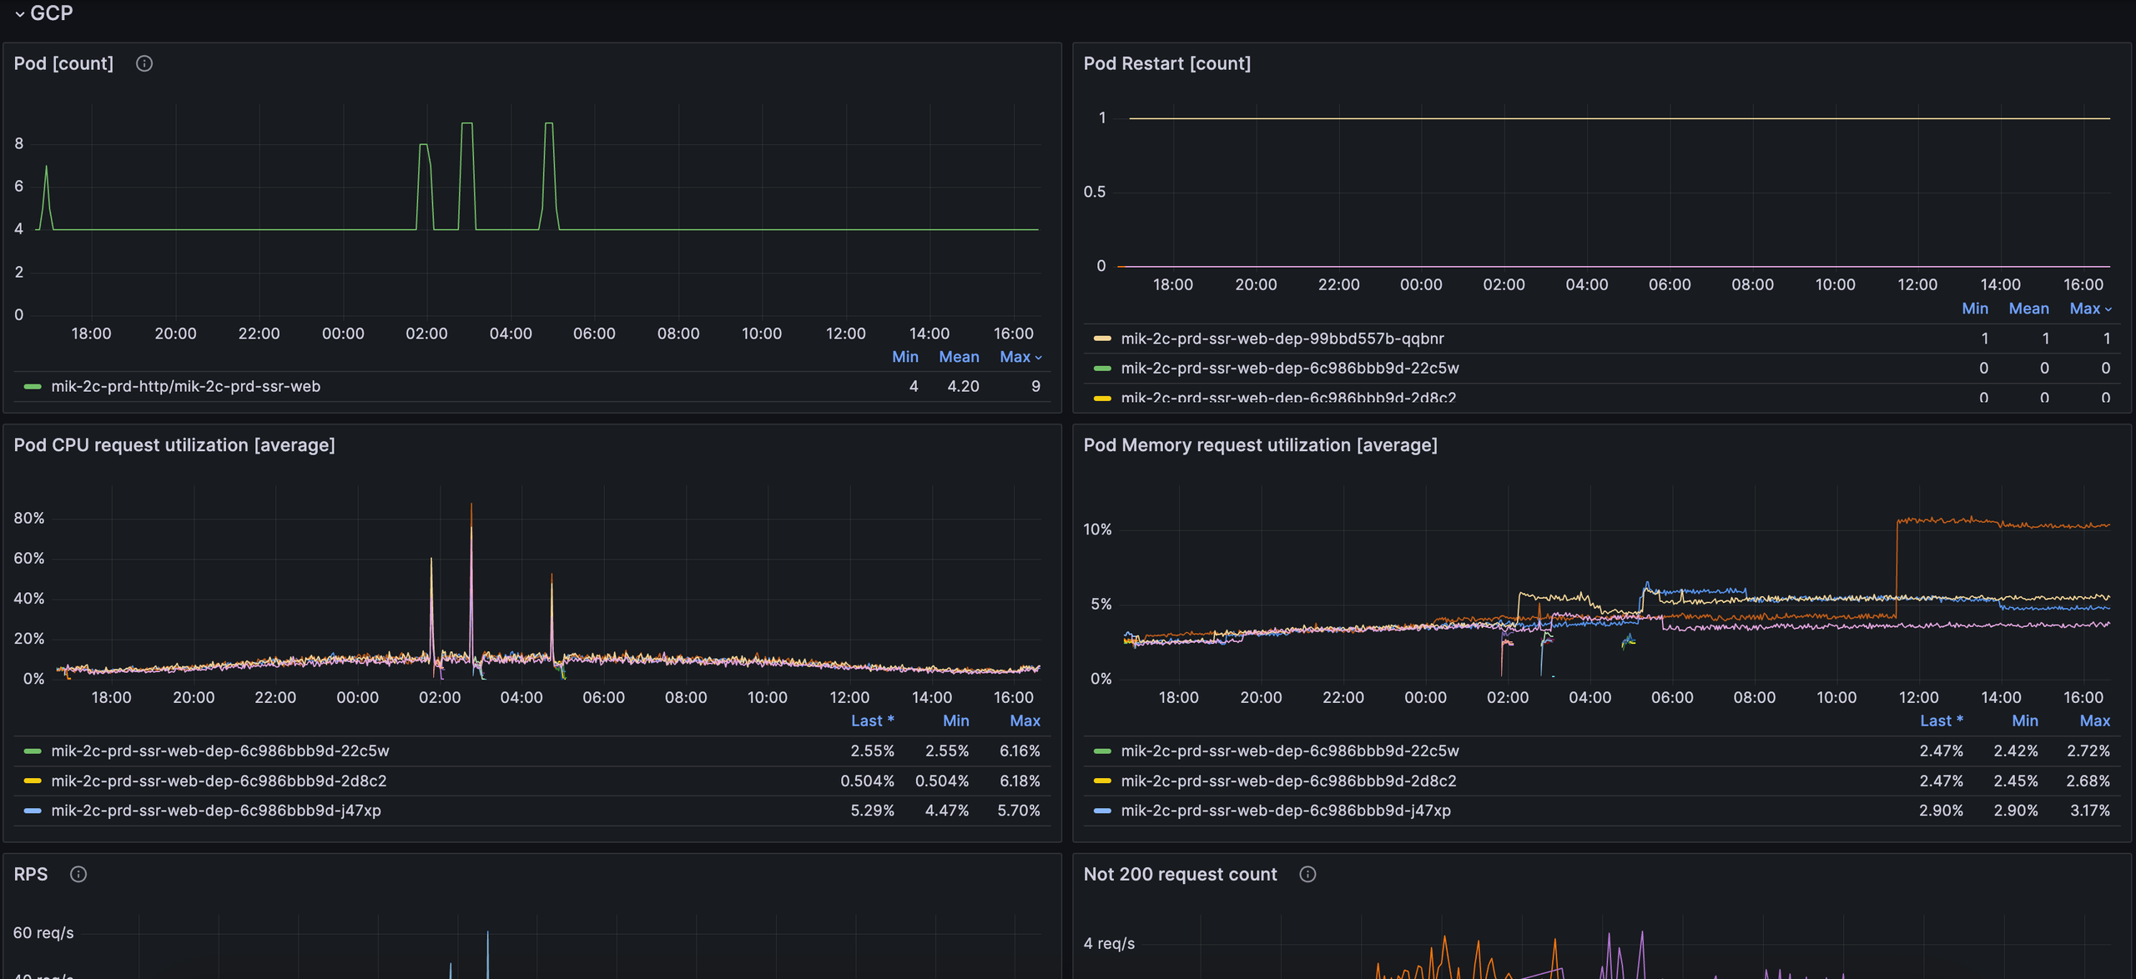Click blue swatch for j47xp in CPU legend
The width and height of the screenshot is (2136, 979).
pyautogui.click(x=33, y=811)
